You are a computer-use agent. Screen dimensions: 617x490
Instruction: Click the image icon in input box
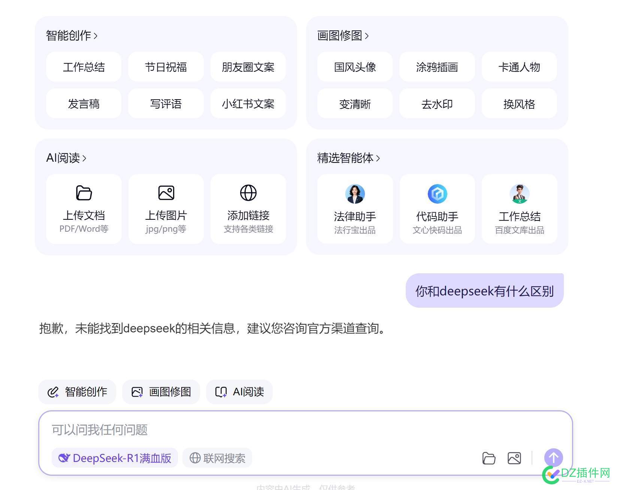point(514,458)
